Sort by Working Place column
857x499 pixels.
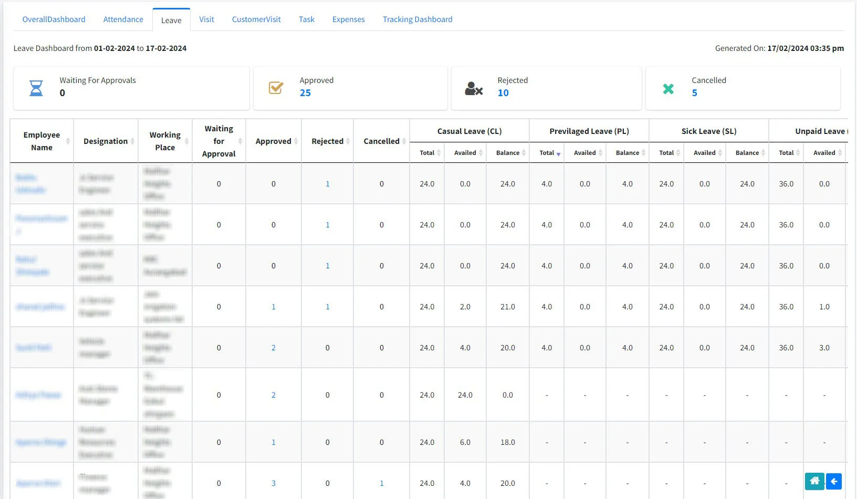click(x=186, y=141)
